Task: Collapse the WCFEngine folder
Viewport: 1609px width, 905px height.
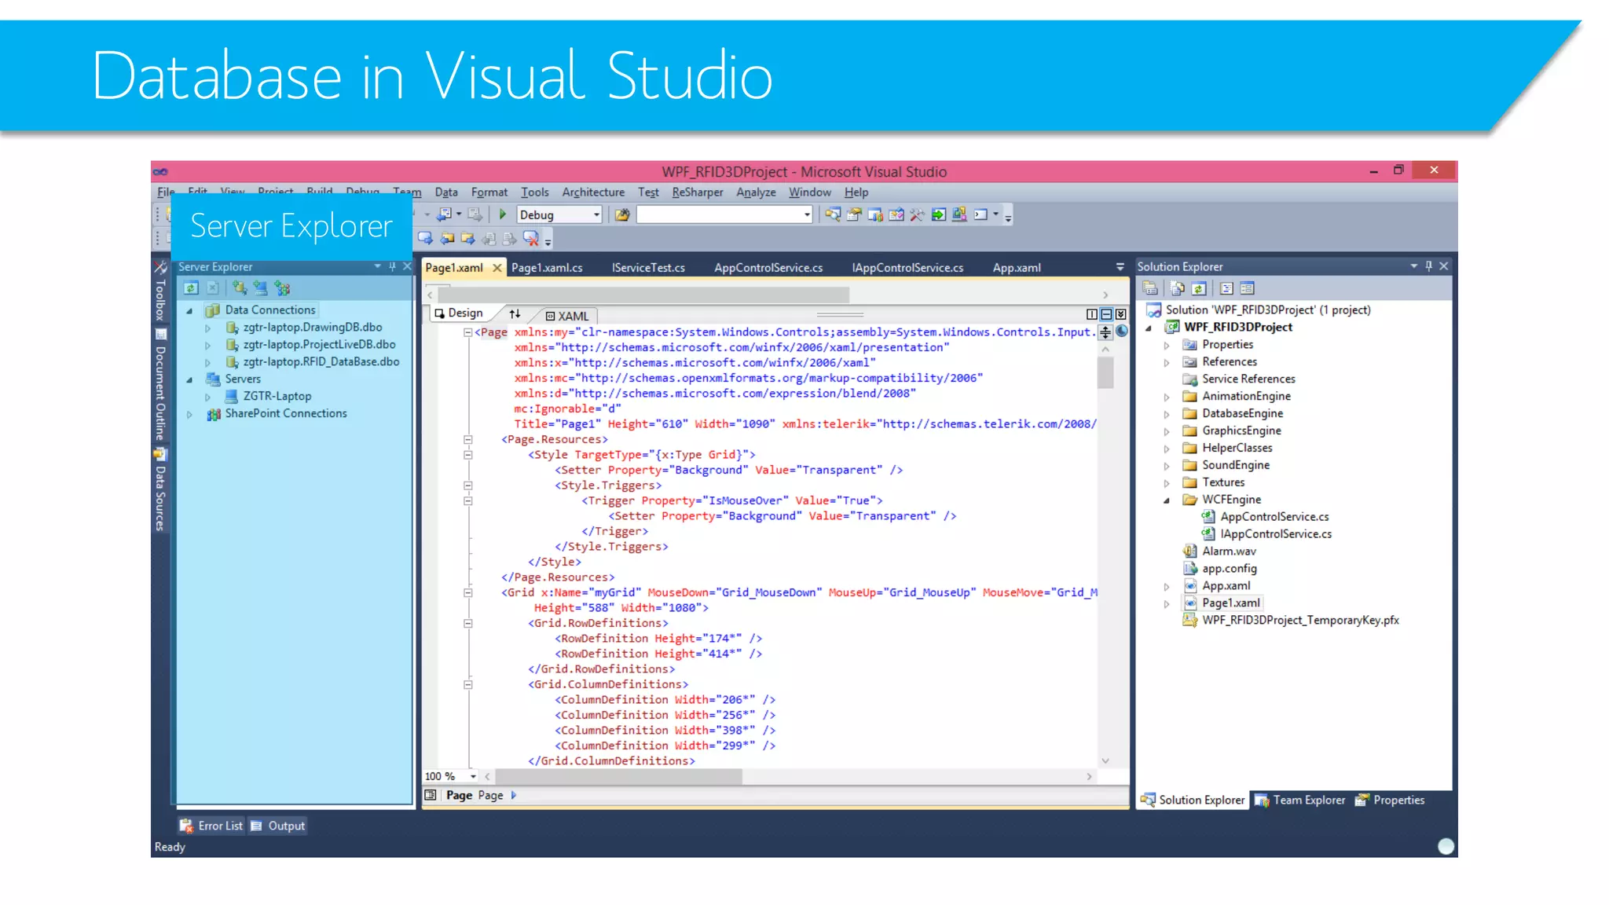Action: [1167, 500]
